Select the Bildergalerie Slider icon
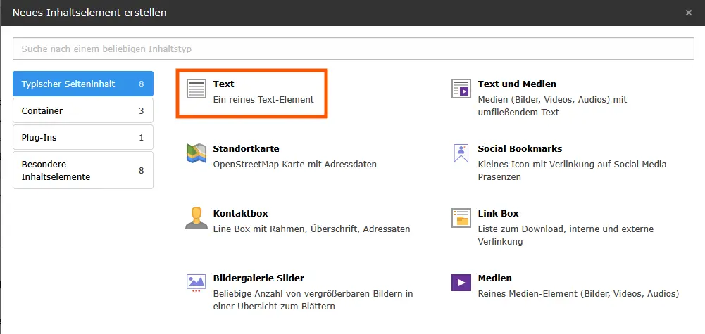The height and width of the screenshot is (334, 705). point(196,283)
